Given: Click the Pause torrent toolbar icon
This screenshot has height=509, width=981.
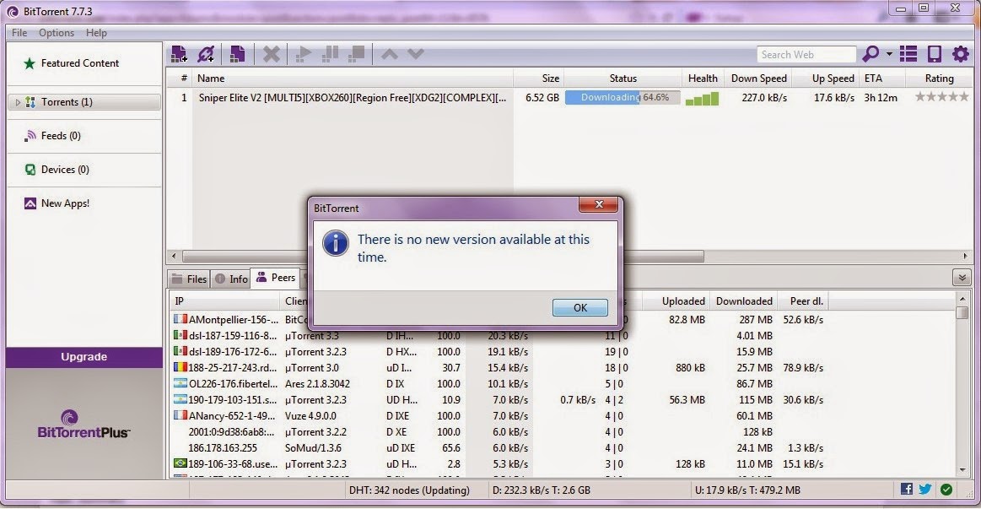Looking at the screenshot, I should [x=330, y=54].
